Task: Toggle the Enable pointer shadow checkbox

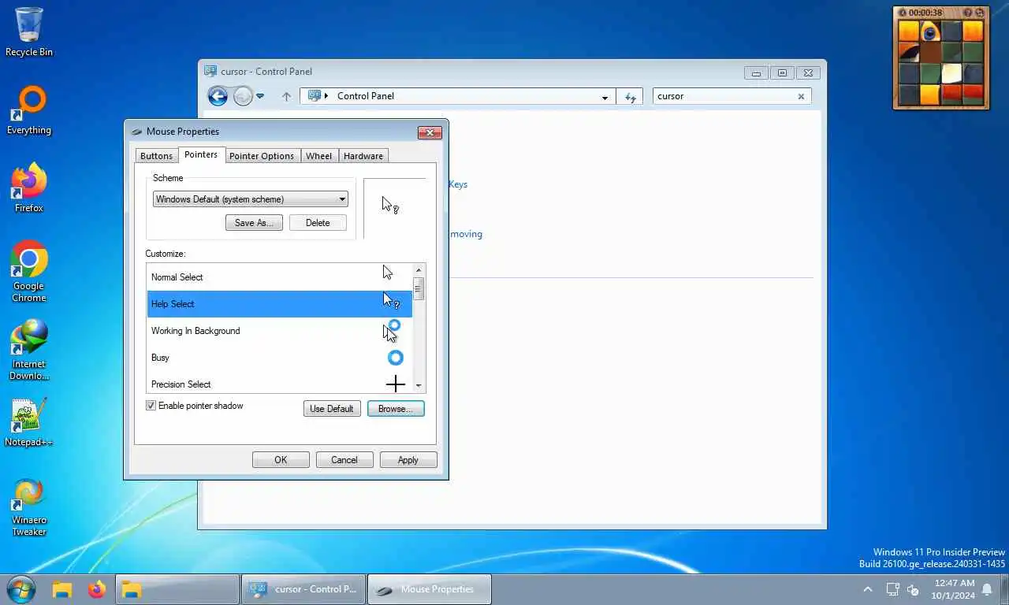Action: [151, 406]
